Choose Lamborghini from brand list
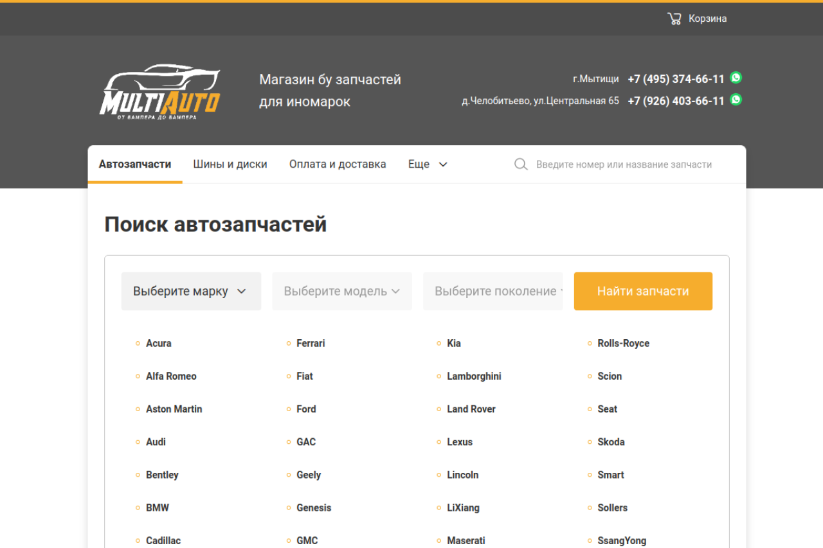 tap(474, 376)
